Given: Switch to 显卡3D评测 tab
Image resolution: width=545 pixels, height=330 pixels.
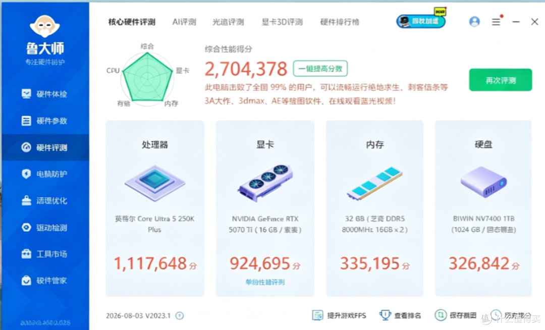Looking at the screenshot, I should [282, 22].
